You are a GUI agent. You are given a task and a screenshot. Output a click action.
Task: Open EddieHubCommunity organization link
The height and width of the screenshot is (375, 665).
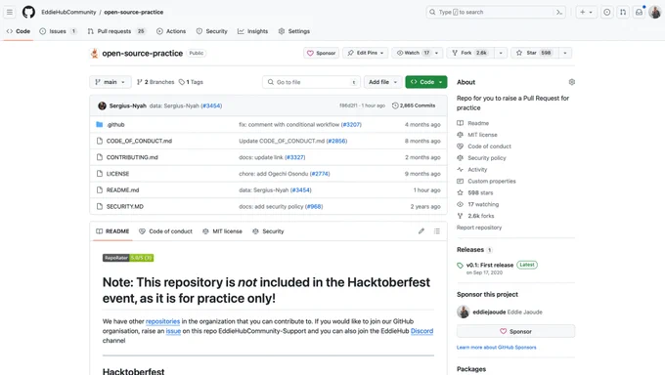click(x=68, y=13)
